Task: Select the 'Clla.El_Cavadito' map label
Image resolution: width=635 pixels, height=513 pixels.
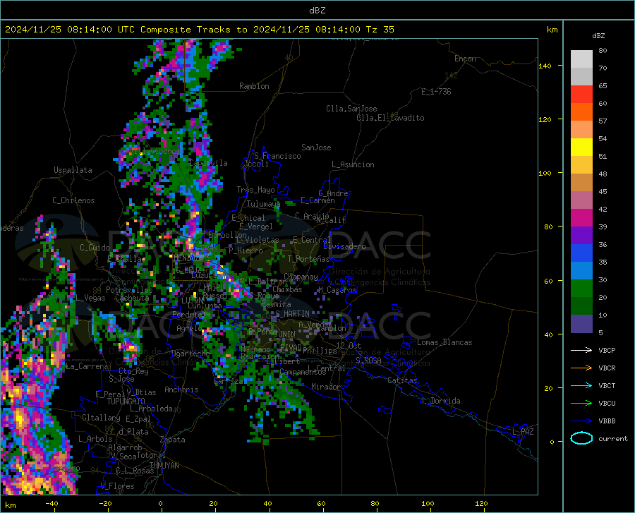Action: tap(390, 118)
